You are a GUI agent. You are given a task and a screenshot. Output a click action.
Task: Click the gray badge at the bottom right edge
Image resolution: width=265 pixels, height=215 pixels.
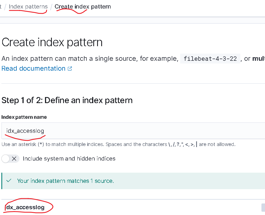(x=263, y=207)
